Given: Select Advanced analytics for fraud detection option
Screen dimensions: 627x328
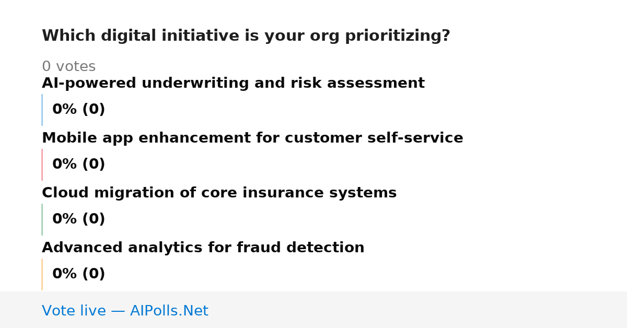Looking at the screenshot, I should 203,248.
